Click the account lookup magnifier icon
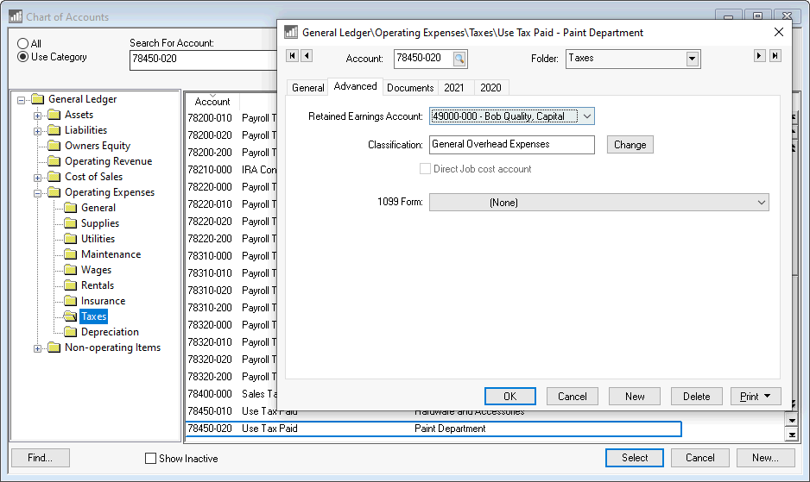The width and height of the screenshot is (810, 482). coord(459,59)
